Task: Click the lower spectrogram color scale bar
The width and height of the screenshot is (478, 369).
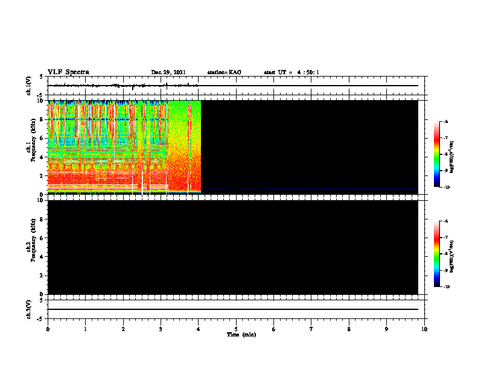Action: [x=437, y=254]
